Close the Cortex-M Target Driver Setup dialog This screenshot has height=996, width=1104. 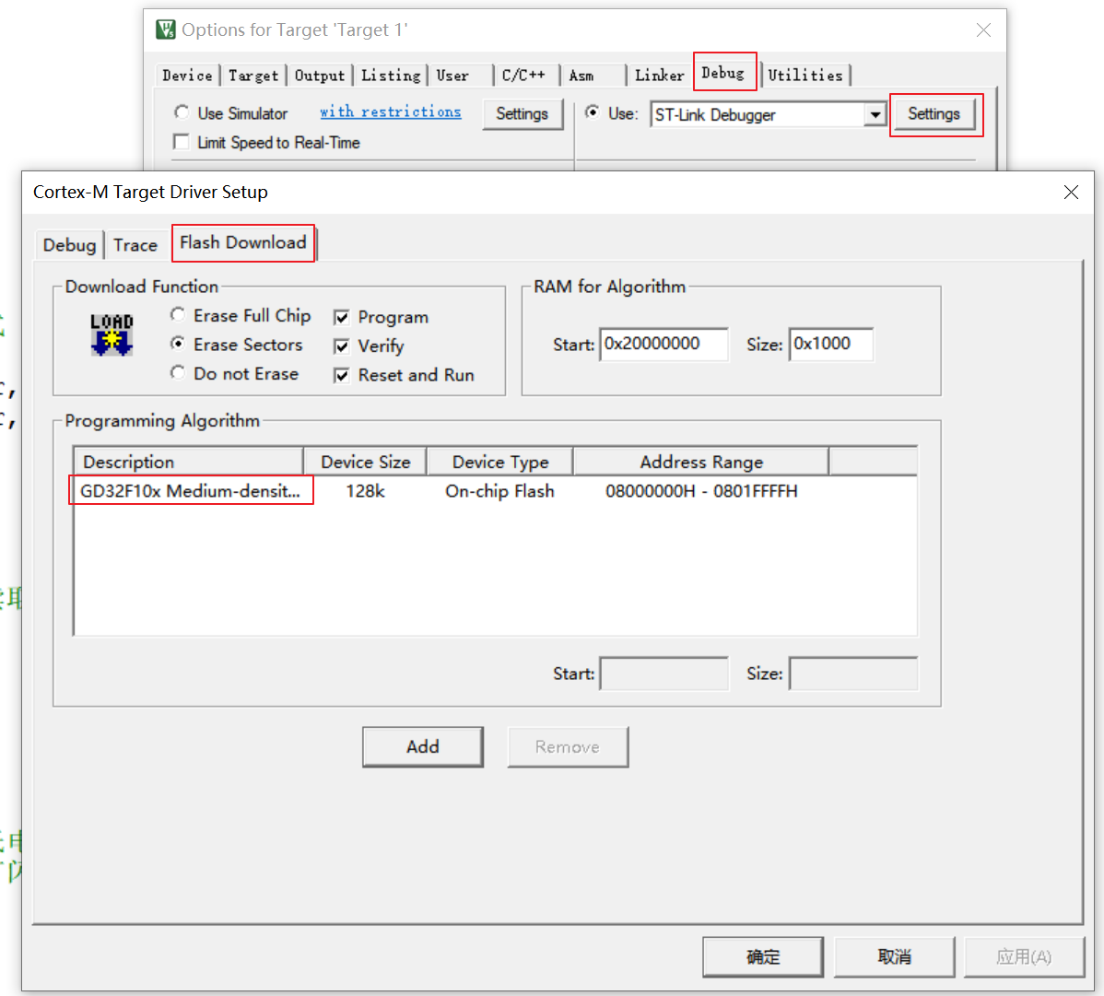[x=1071, y=192]
